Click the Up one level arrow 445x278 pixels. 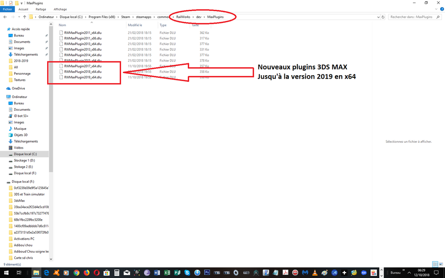(x=24, y=17)
